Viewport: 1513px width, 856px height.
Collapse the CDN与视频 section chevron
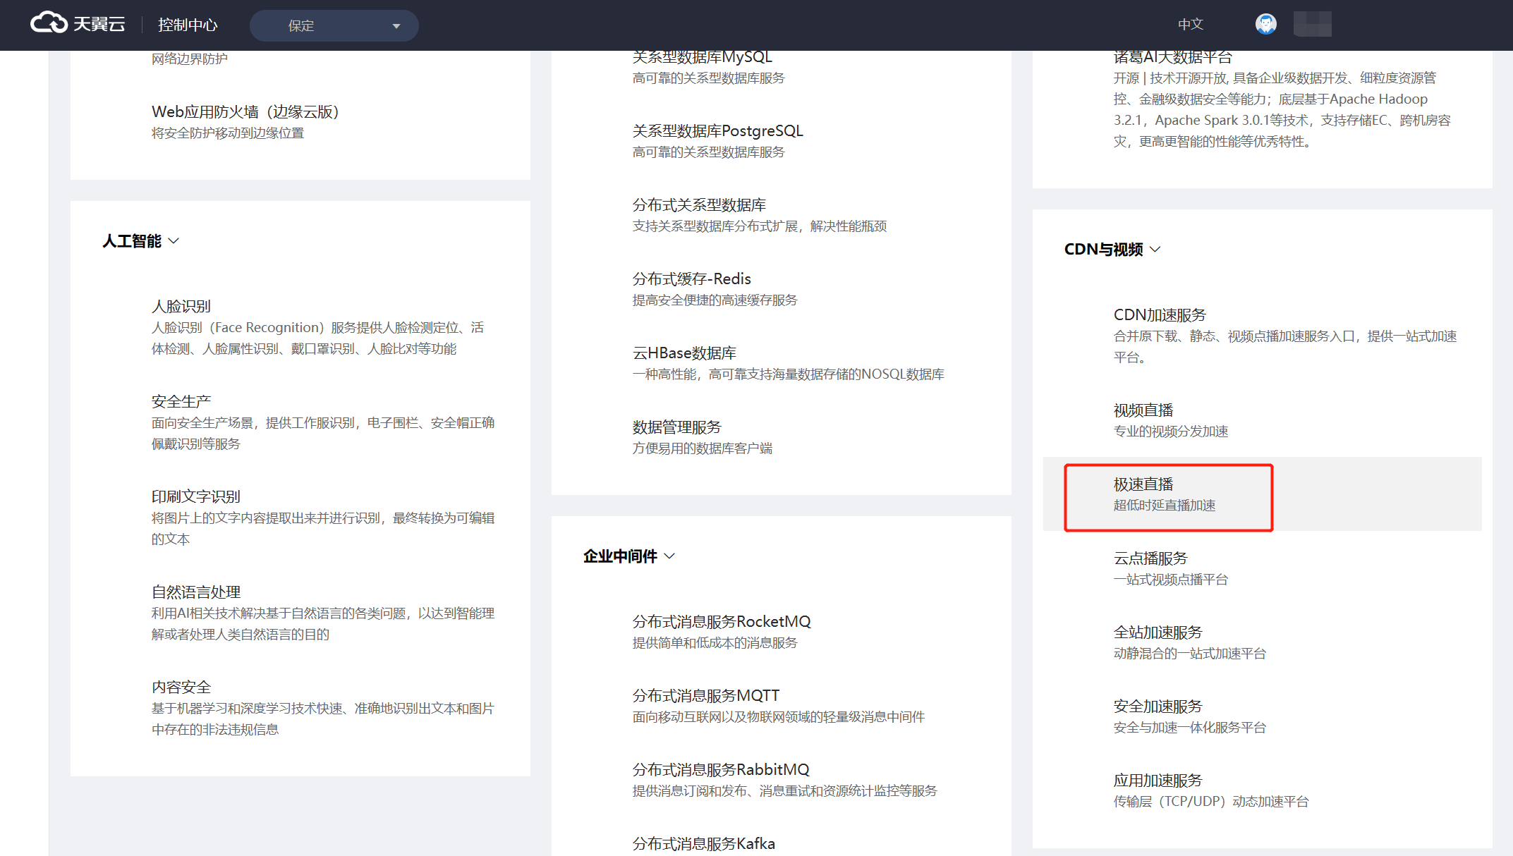tap(1155, 250)
